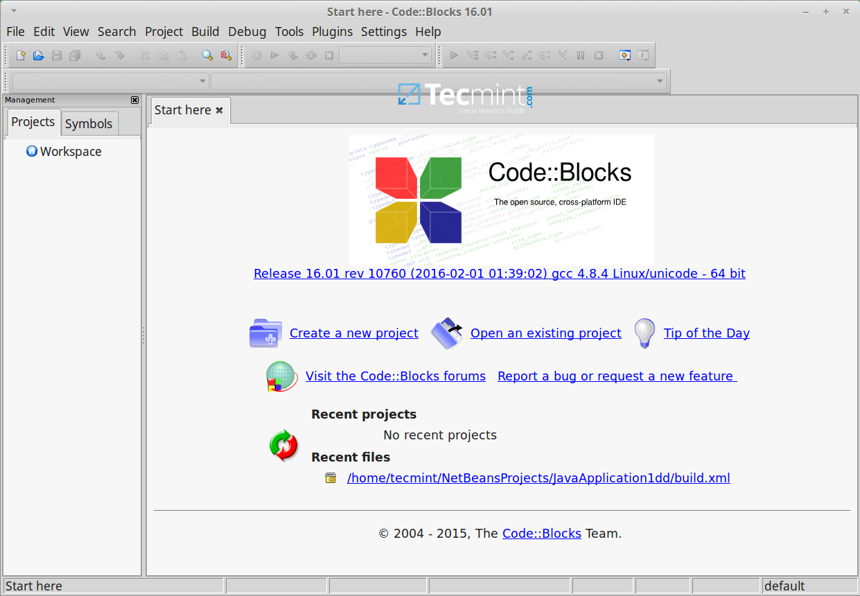Screen dimensions: 860x596
Task: Click Open an existing project link
Action: (545, 333)
